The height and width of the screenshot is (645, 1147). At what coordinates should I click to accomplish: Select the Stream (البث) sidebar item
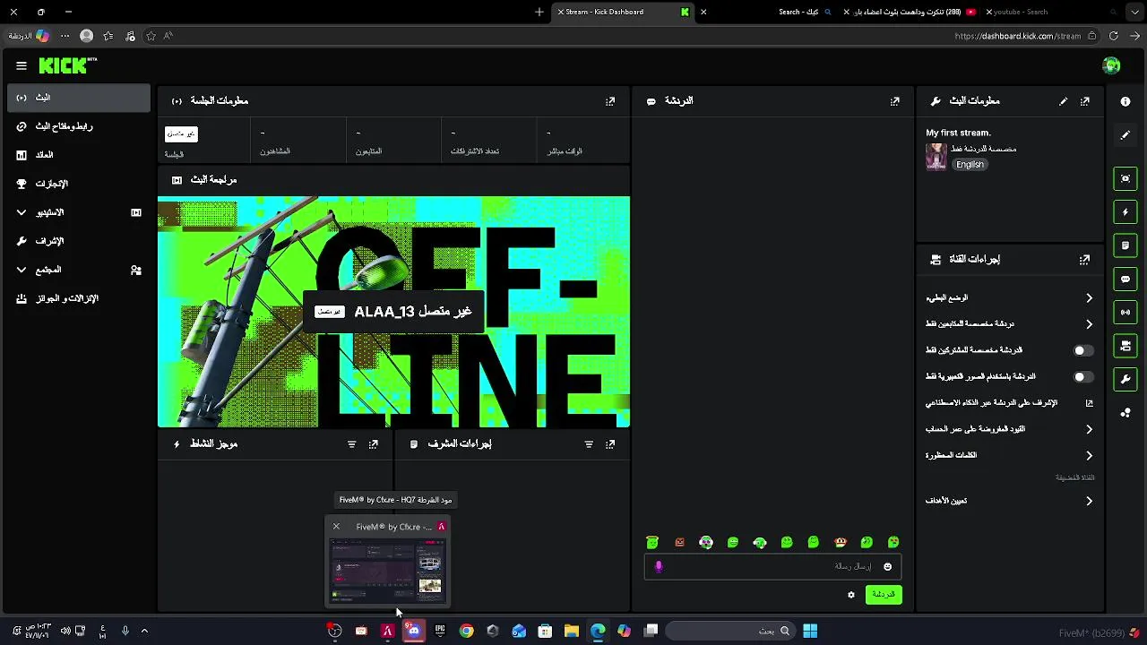(79, 98)
